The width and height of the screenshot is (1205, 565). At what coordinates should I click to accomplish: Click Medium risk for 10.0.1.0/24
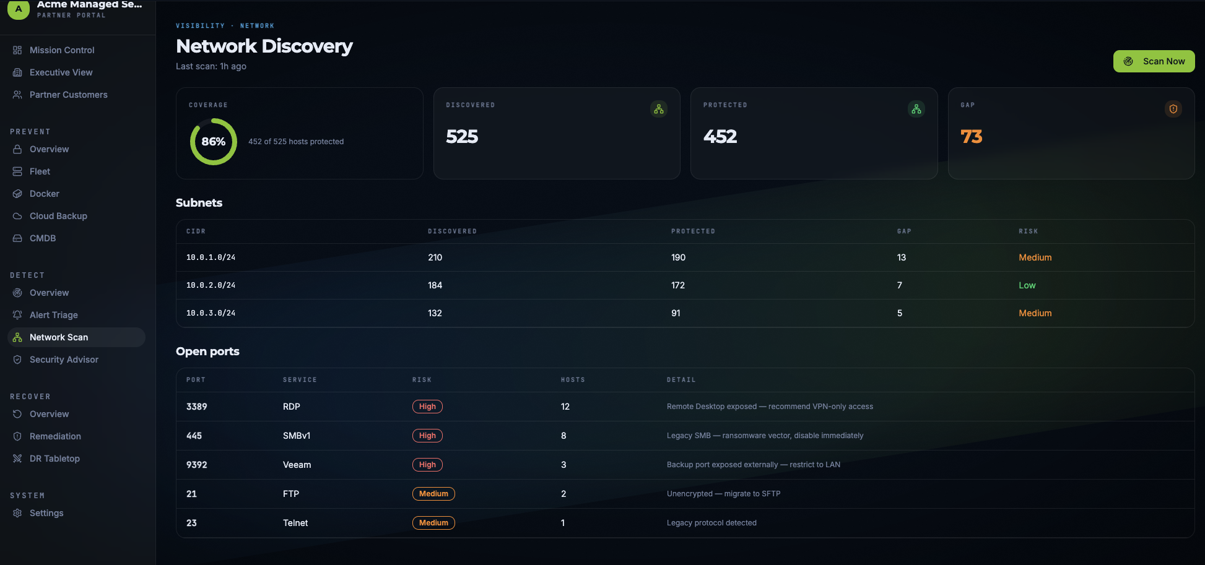tap(1035, 257)
